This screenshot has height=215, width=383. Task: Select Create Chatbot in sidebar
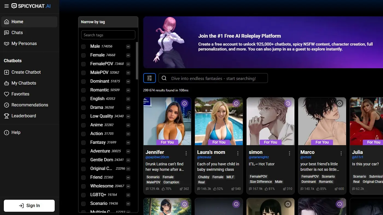[29, 72]
